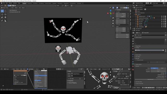Click the red X axis gizmo ball
Image resolution: width=167 pixels, height=94 pixels.
tap(108, 13)
